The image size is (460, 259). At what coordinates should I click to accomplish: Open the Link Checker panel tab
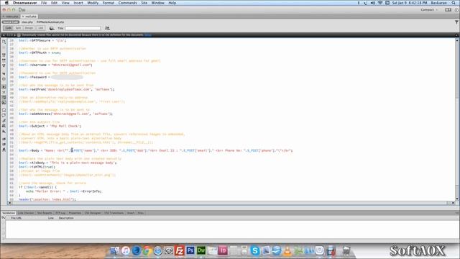(x=26, y=213)
